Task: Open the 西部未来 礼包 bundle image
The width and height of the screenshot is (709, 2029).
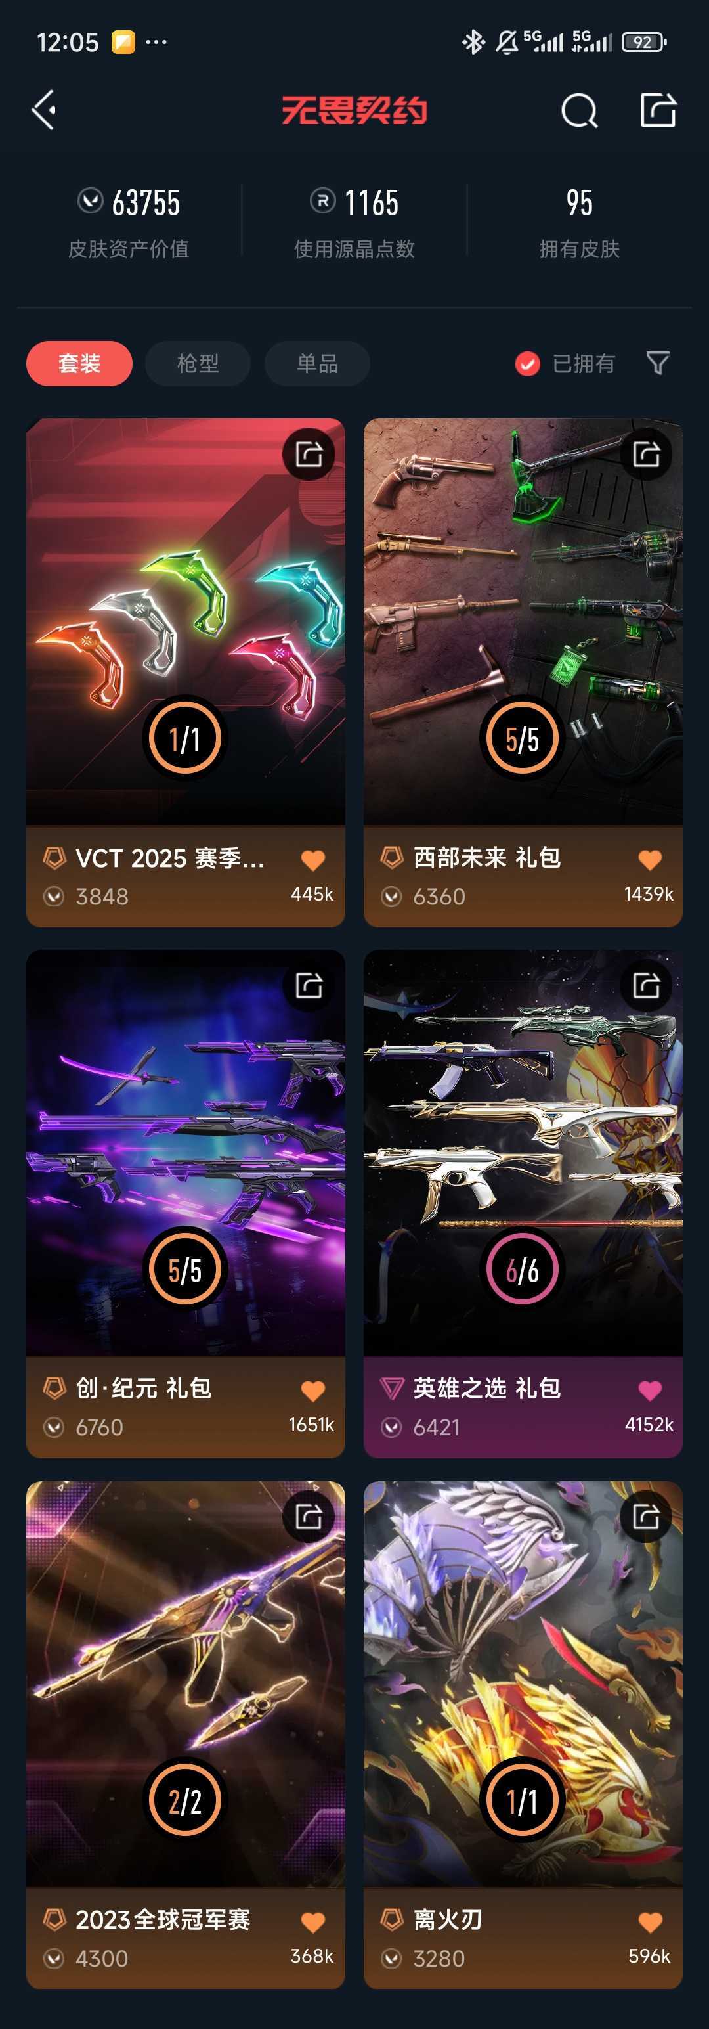Action: (x=523, y=621)
